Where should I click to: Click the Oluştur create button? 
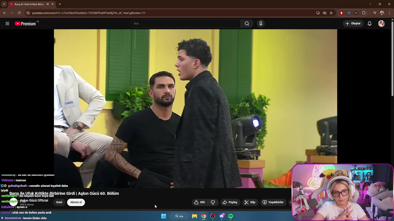353,24
